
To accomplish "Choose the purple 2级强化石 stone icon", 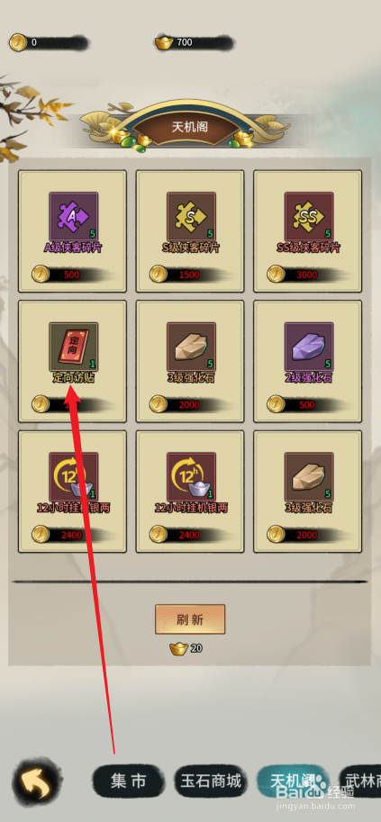I will point(309,347).
